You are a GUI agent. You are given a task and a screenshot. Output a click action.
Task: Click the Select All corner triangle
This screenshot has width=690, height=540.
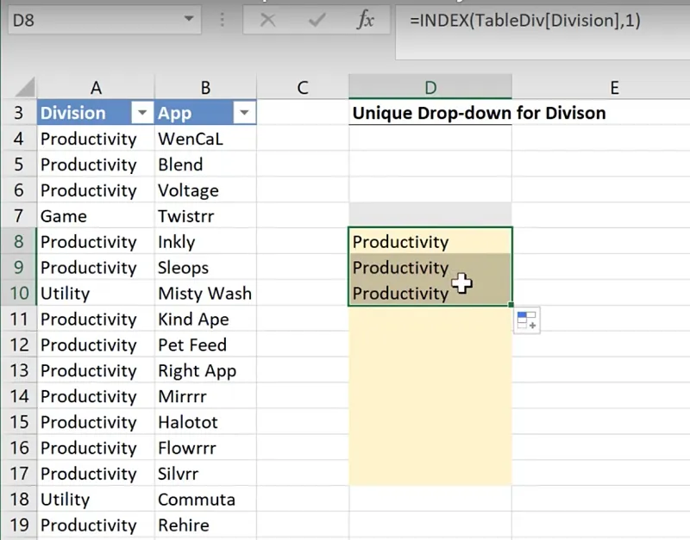(x=26, y=87)
